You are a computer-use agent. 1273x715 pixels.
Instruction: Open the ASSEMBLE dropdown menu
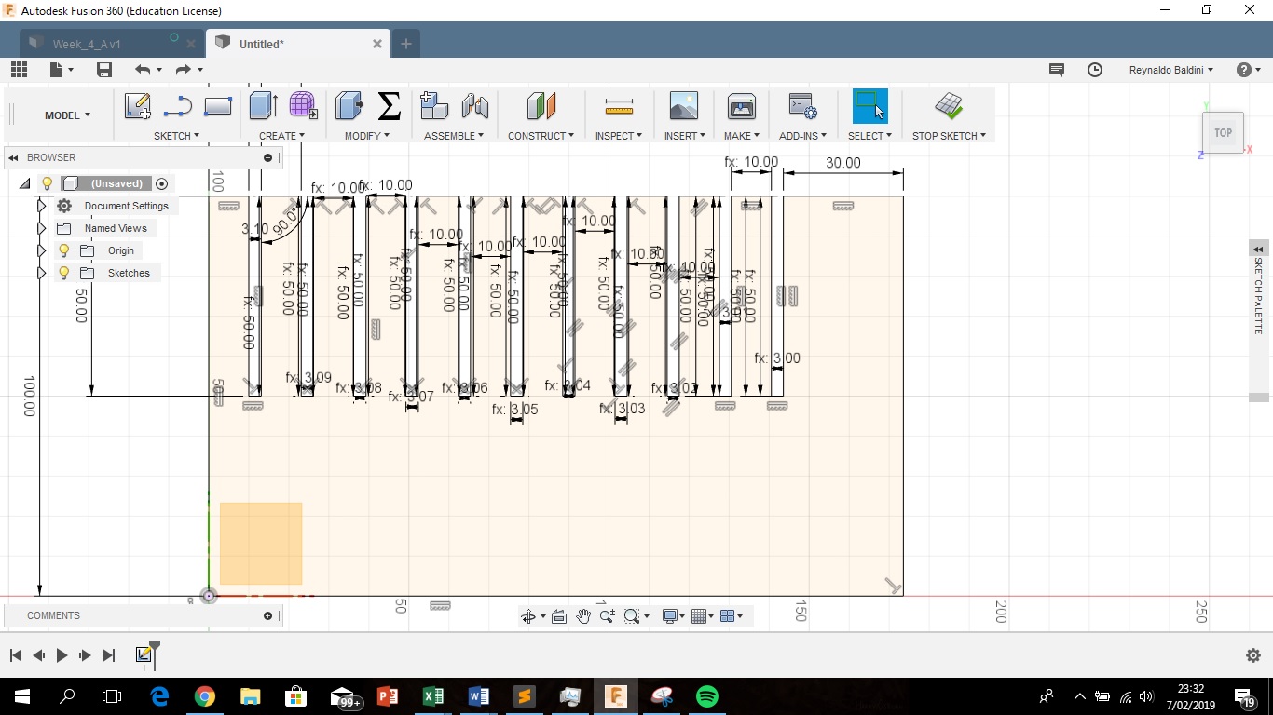454,136
